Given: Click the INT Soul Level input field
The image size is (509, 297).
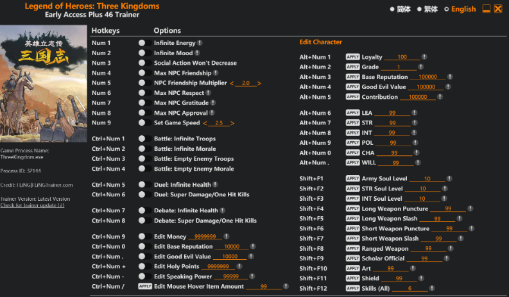Looking at the screenshot, I should click(422, 199).
